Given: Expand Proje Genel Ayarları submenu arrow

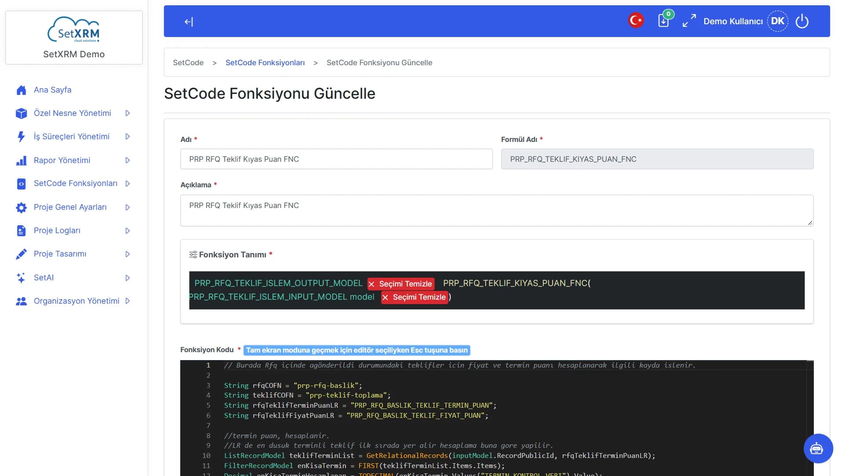Looking at the screenshot, I should (127, 207).
